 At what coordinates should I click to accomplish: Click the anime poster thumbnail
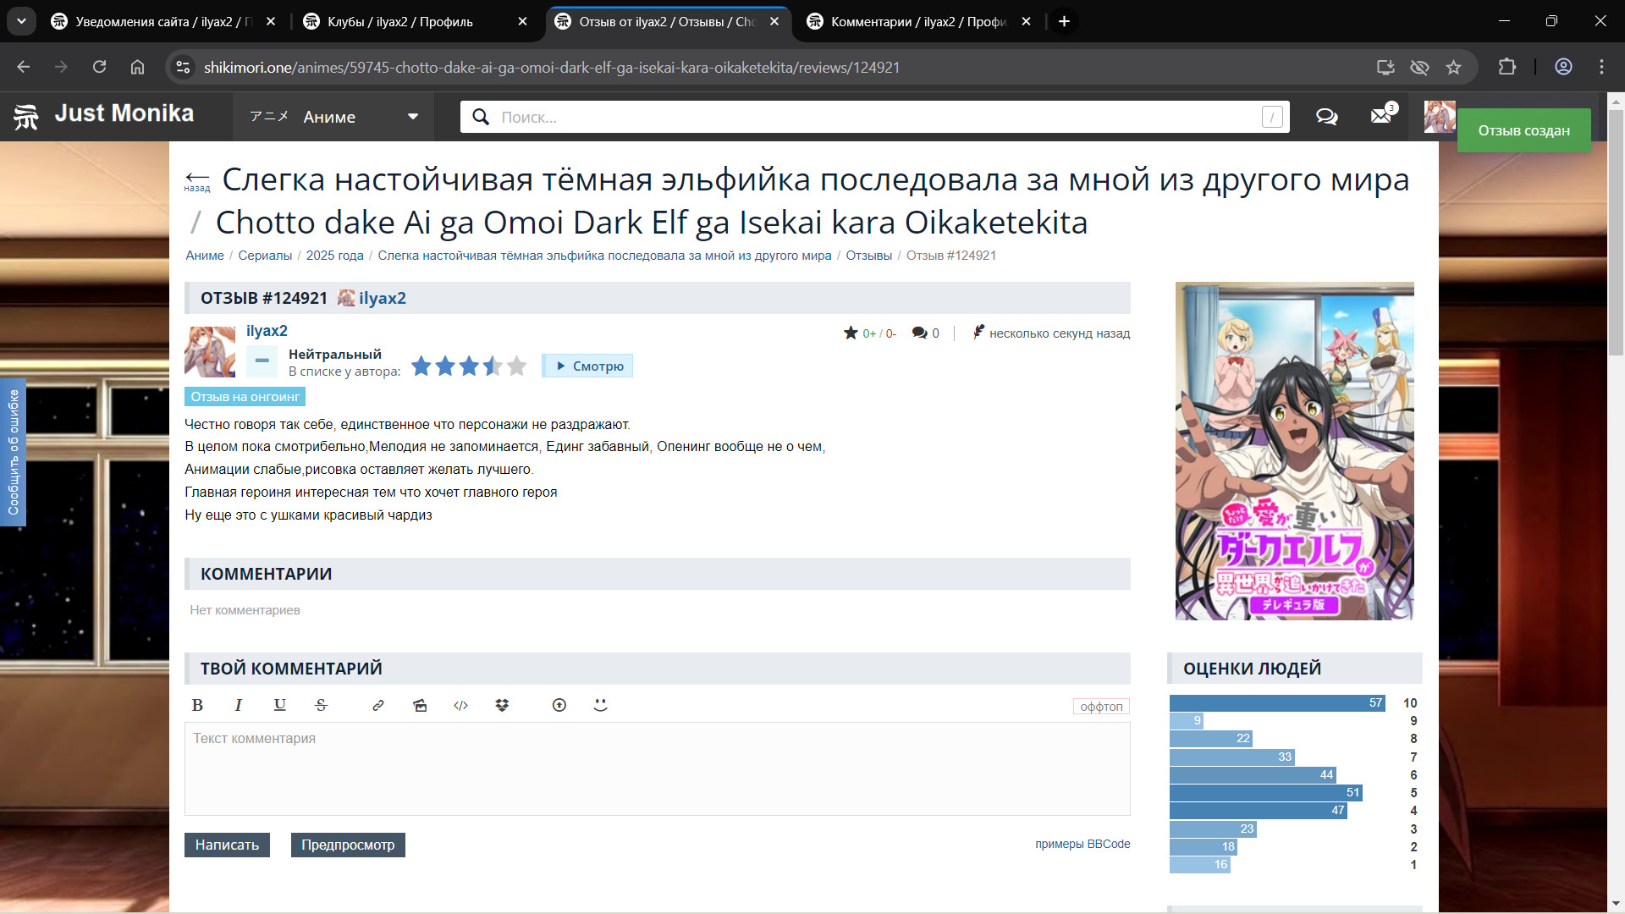click(x=1294, y=450)
